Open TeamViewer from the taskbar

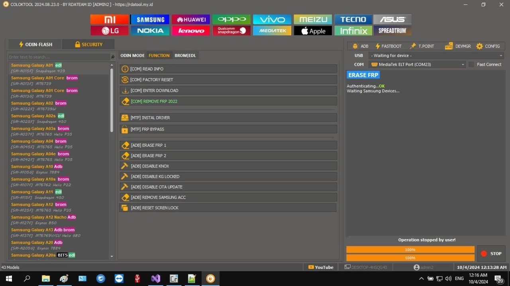point(119,278)
